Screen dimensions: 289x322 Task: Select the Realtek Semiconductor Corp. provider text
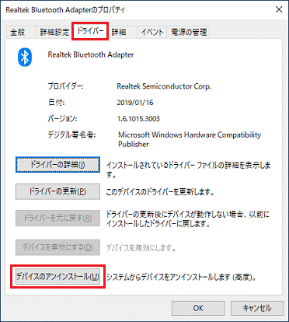(x=164, y=86)
